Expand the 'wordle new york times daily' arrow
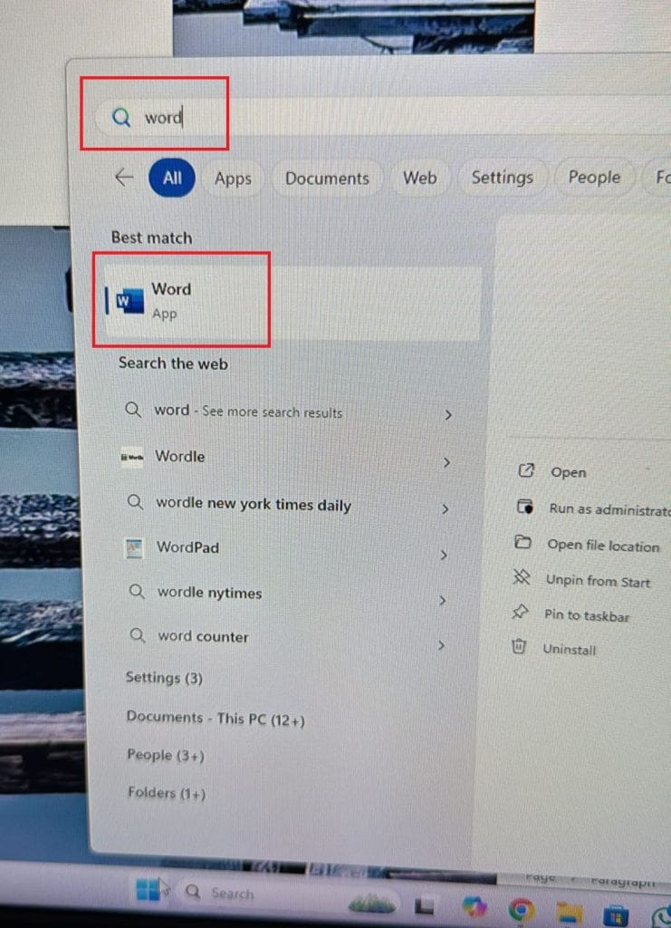The width and height of the screenshot is (671, 928). (445, 509)
